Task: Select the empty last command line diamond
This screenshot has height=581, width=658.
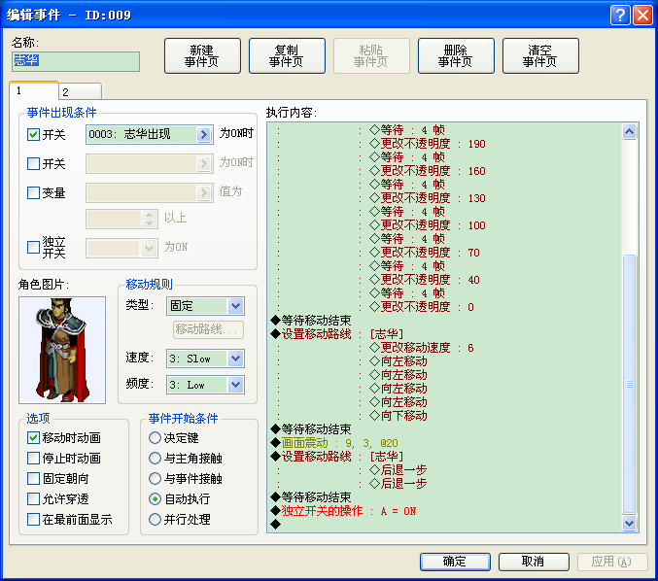Action: (x=276, y=525)
